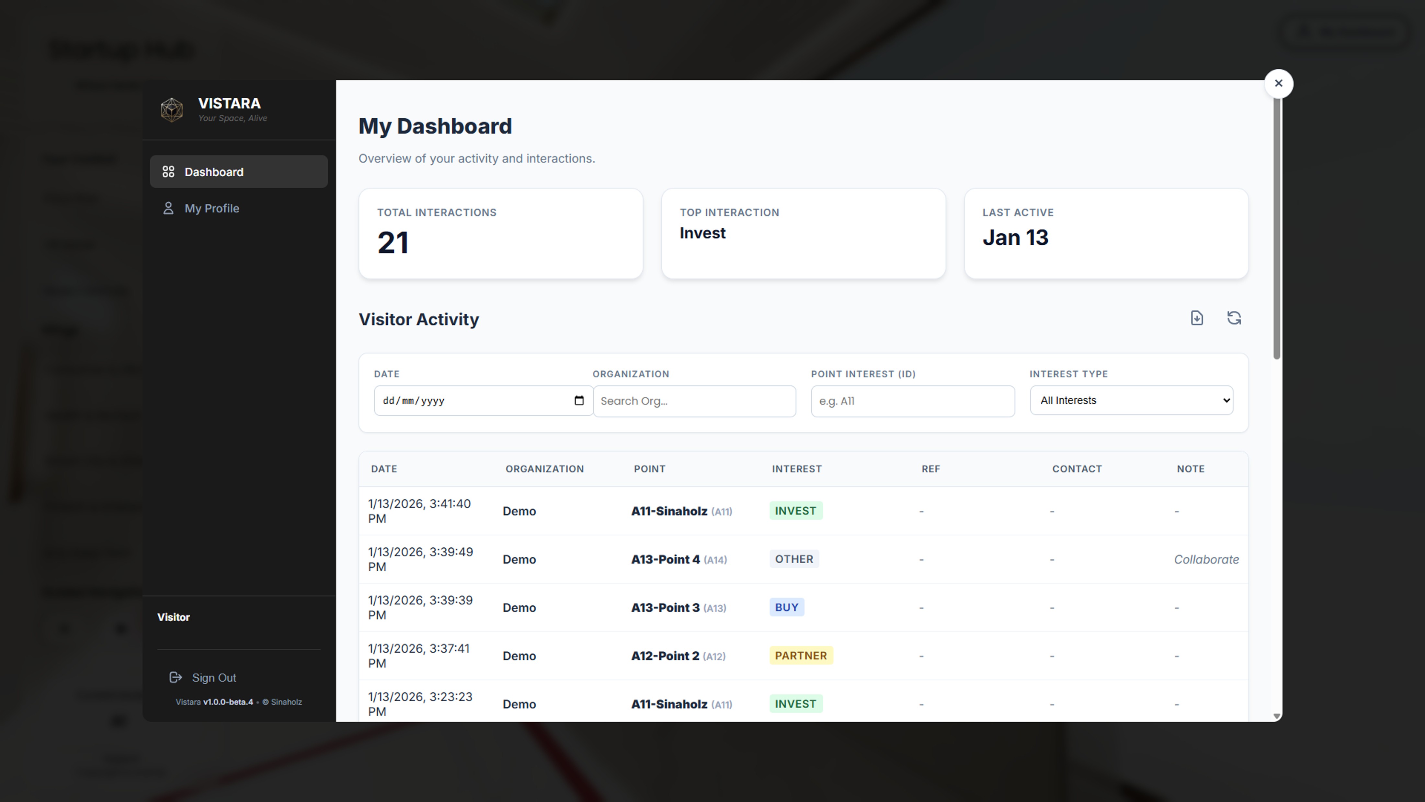Click the Vistara cube logo
The image size is (1425, 802).
172,110
